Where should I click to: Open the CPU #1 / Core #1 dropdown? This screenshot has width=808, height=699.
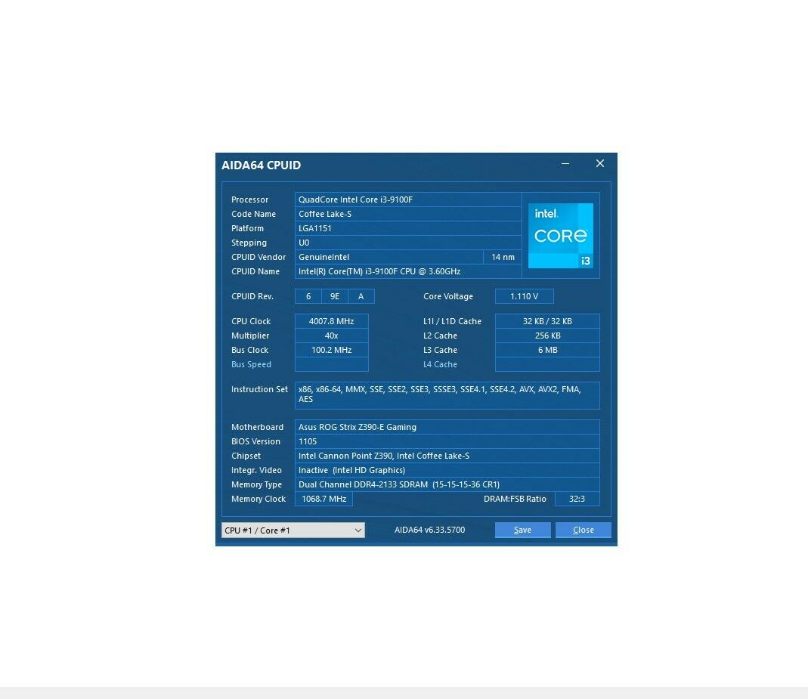click(293, 530)
